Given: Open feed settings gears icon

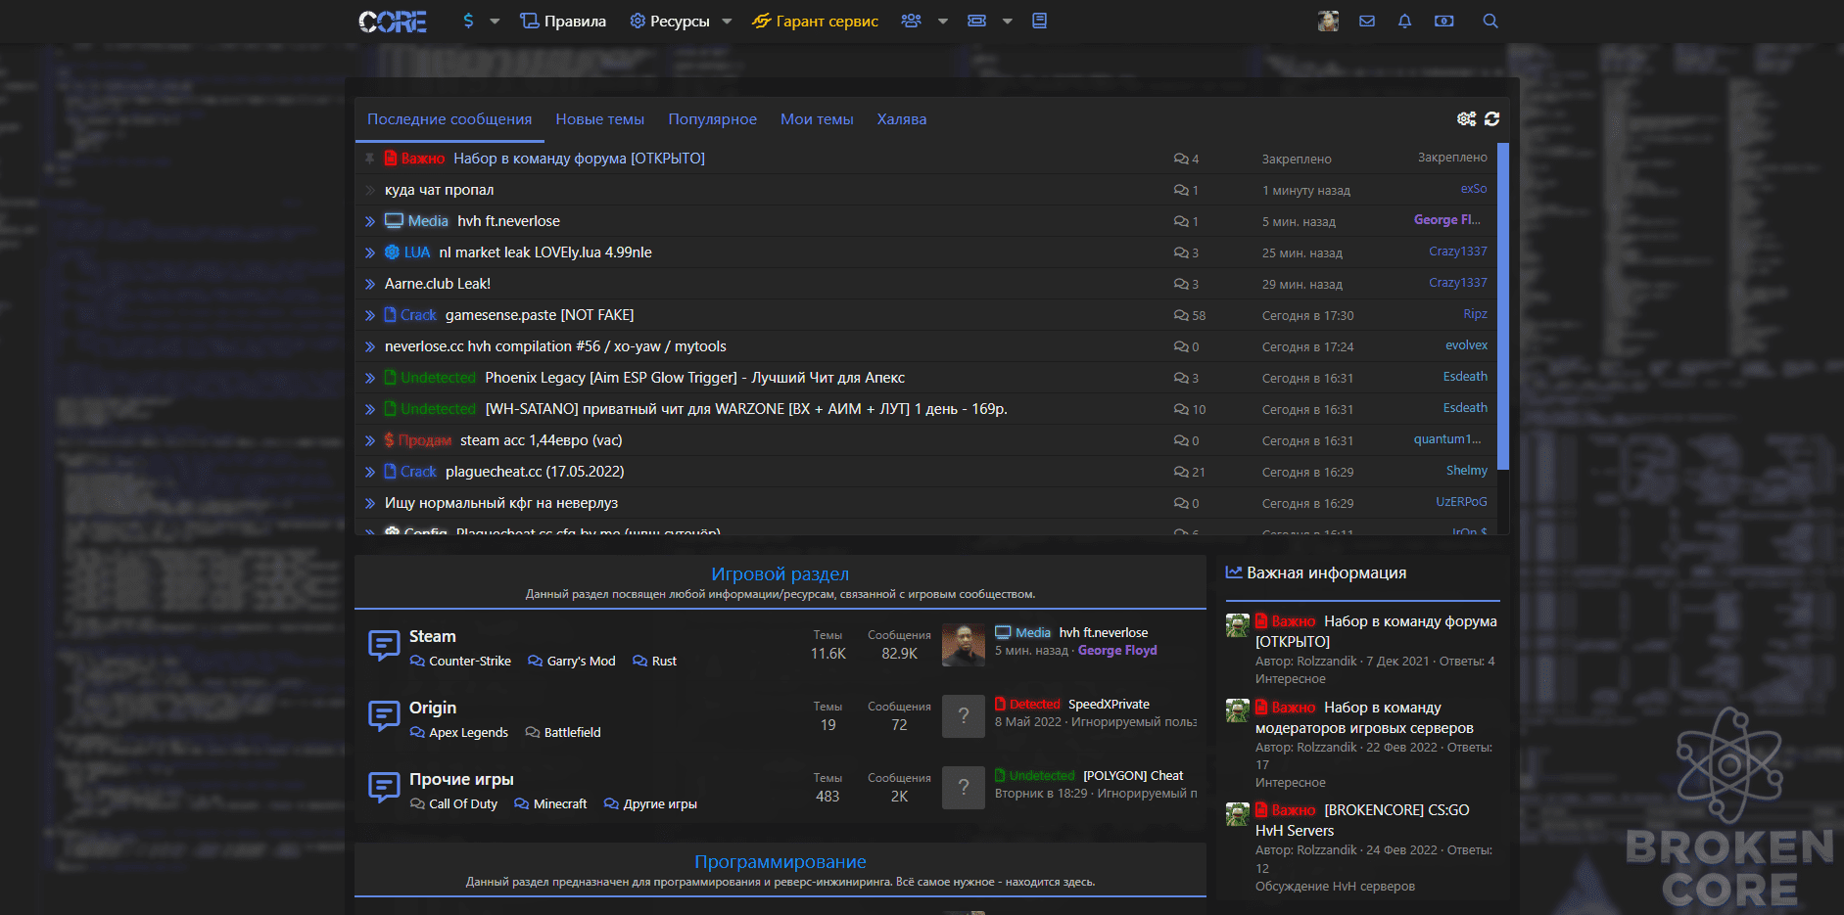Looking at the screenshot, I should [1466, 118].
